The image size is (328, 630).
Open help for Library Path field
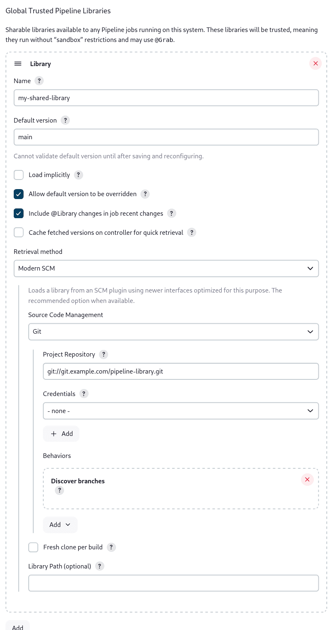pyautogui.click(x=100, y=566)
